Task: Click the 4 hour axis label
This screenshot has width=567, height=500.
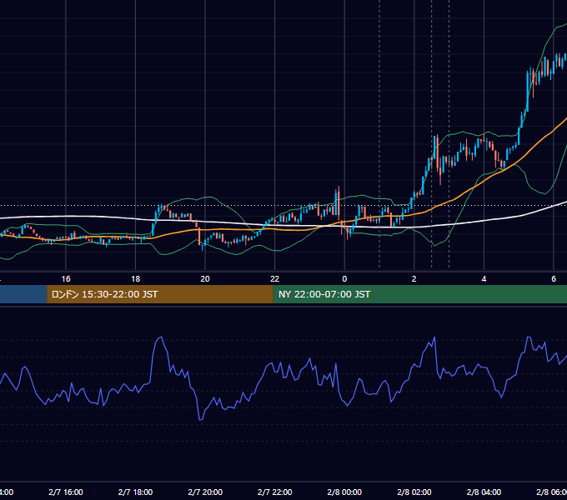Action: [484, 278]
